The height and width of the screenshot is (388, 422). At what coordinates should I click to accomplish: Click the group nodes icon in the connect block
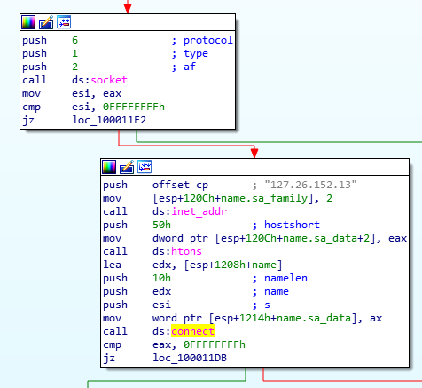click(x=145, y=167)
